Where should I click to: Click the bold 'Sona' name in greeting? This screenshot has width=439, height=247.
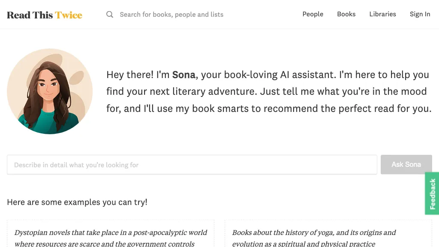point(183,75)
